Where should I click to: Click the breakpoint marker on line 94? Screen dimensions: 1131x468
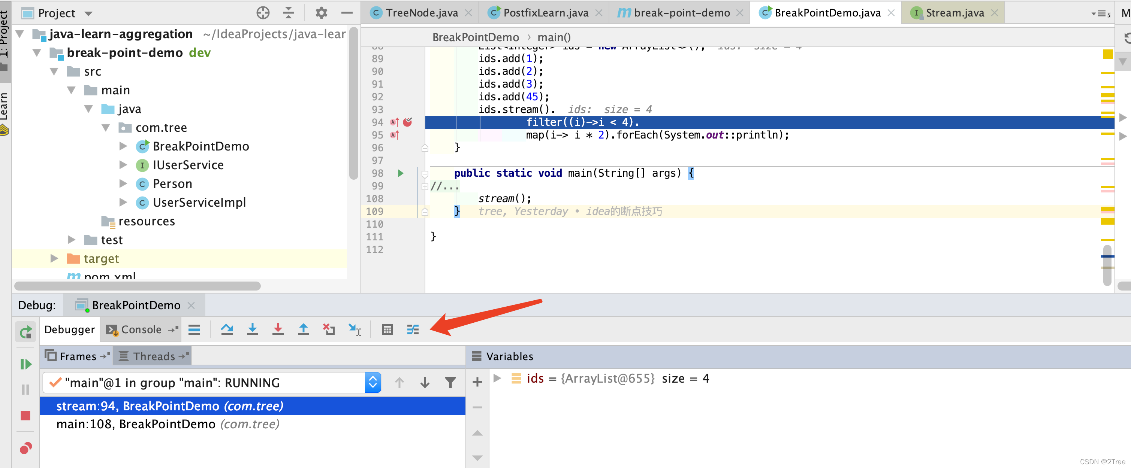pos(407,122)
